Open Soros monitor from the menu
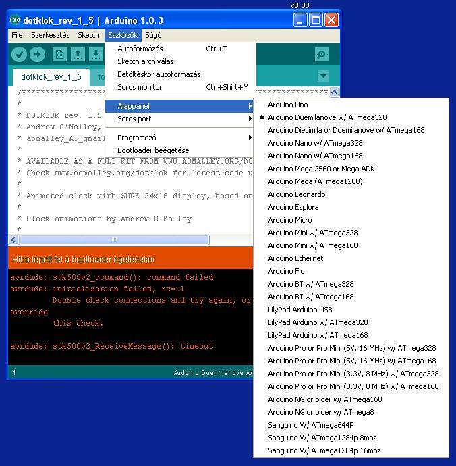This screenshot has width=456, height=466. tap(180, 87)
